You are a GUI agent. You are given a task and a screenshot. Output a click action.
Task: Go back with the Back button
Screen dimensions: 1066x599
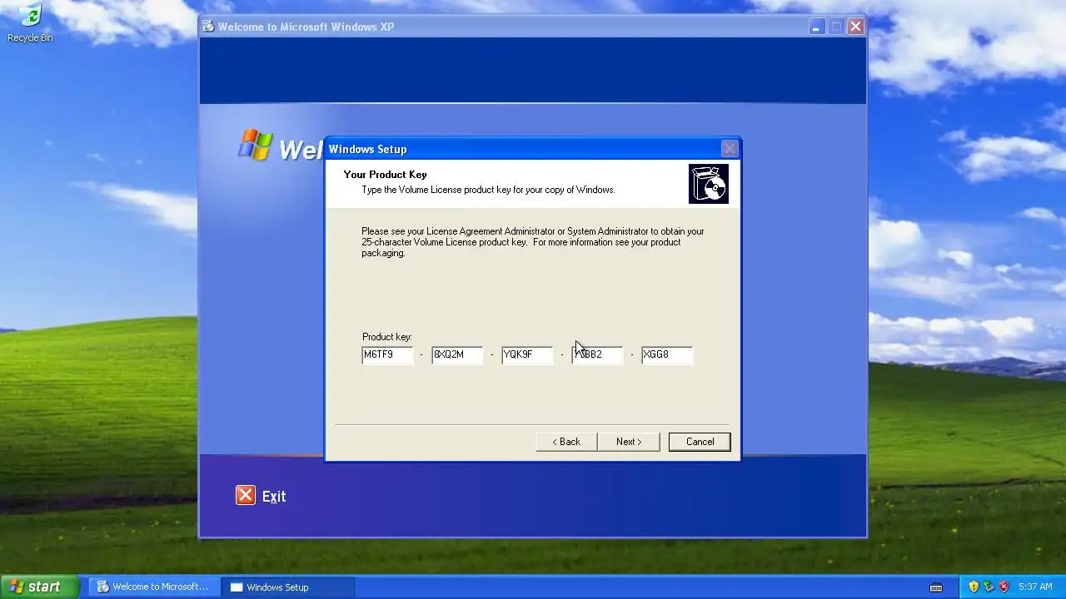[566, 442]
